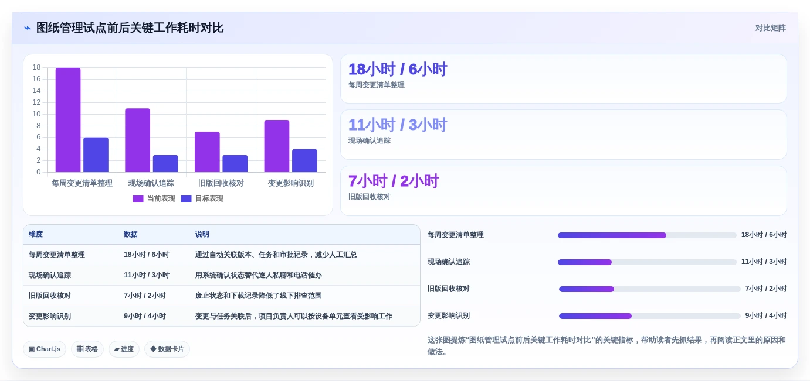Select the 7小时 / 2小时 data card
This screenshot has width=810, height=381.
click(564, 191)
